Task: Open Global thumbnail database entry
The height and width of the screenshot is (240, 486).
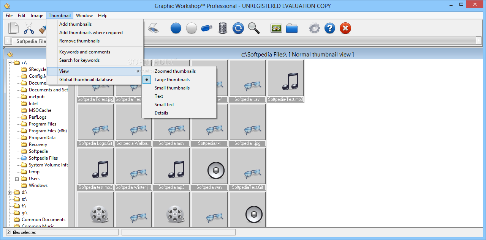Action: point(95,80)
